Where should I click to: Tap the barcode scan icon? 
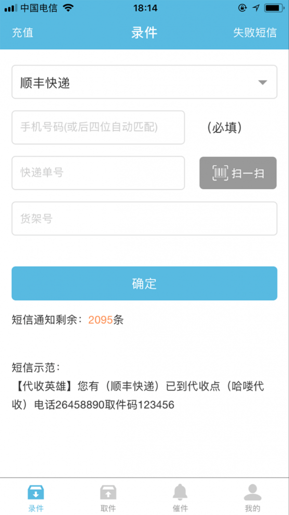pos(221,173)
